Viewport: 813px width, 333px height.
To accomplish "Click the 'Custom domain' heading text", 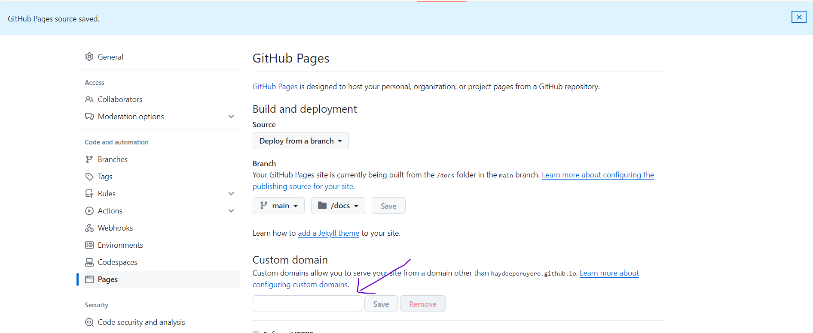I will (290, 260).
